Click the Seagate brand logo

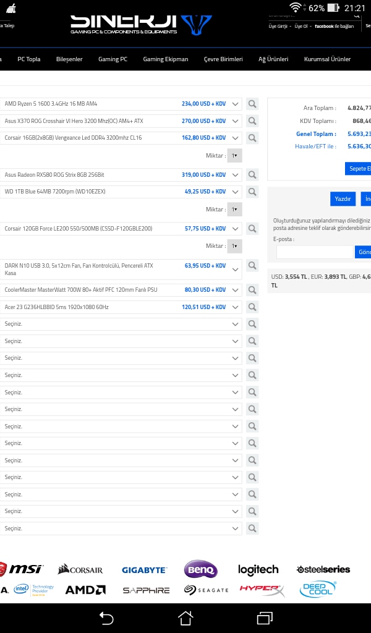coord(206,590)
